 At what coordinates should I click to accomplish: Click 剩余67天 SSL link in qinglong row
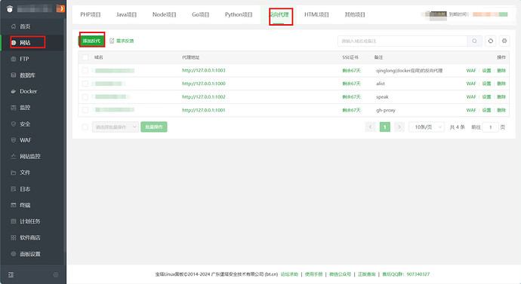[x=352, y=70]
